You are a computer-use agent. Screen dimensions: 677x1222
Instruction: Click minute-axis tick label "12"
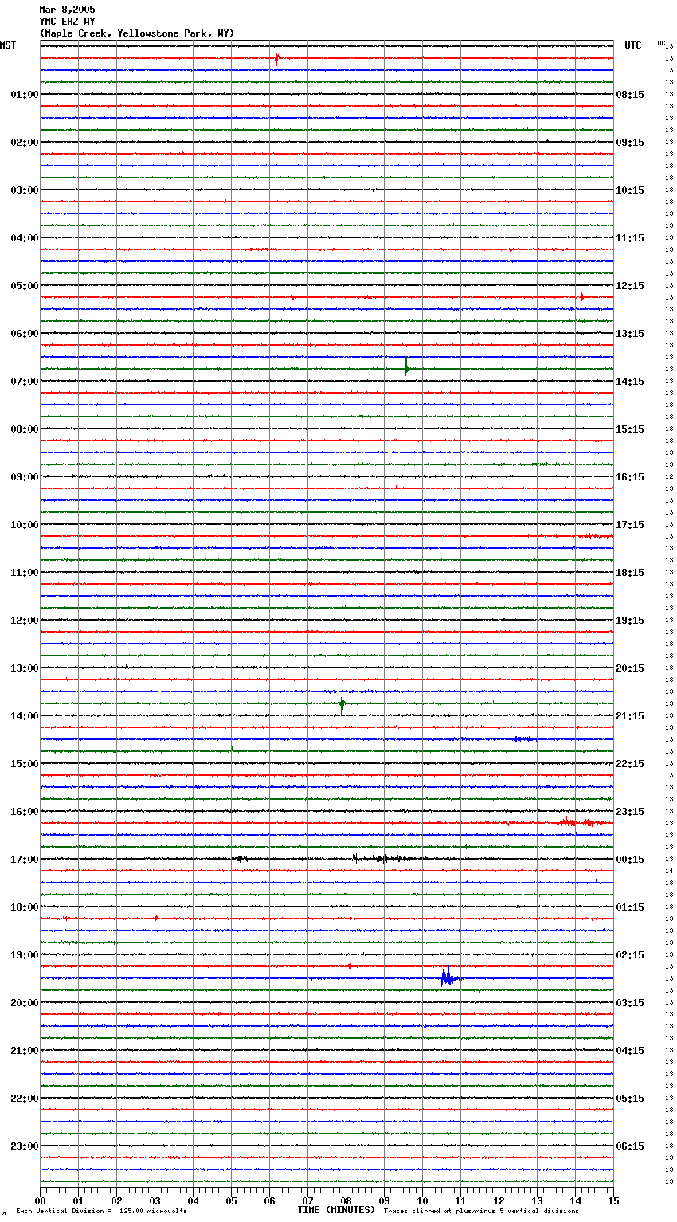tap(499, 1200)
